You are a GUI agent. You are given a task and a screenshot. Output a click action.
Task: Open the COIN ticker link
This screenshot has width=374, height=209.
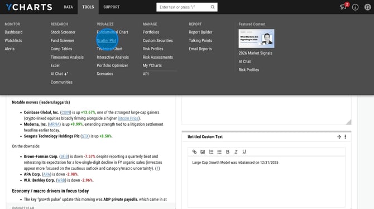pos(66,112)
